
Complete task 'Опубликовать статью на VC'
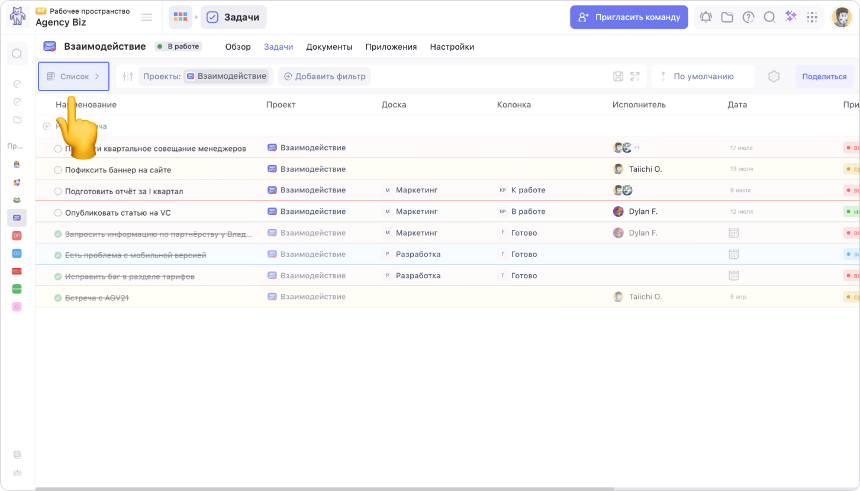(58, 213)
